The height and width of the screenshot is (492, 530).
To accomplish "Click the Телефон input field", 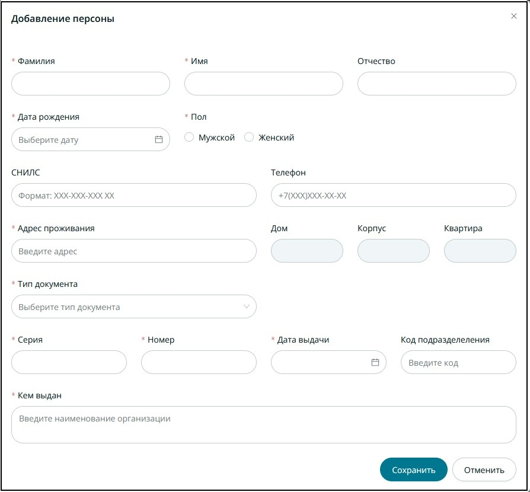I will 394,195.
